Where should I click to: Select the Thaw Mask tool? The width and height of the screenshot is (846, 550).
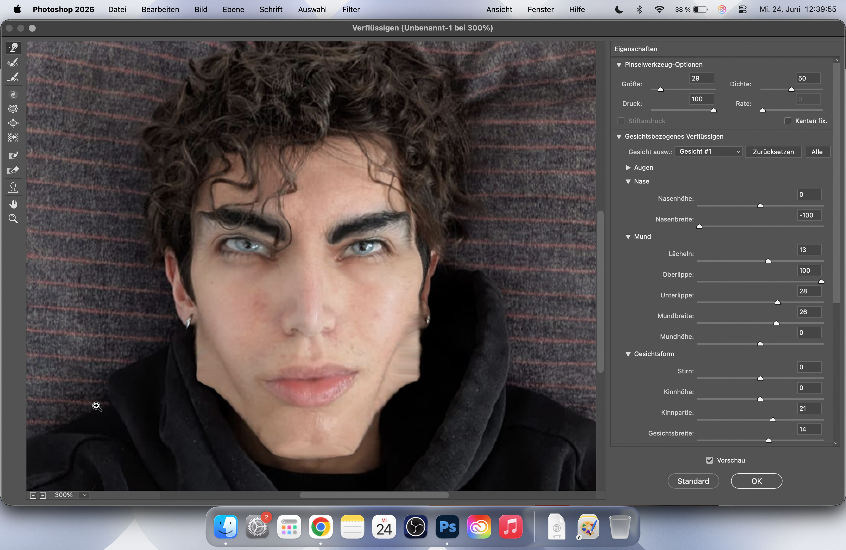coord(13,170)
